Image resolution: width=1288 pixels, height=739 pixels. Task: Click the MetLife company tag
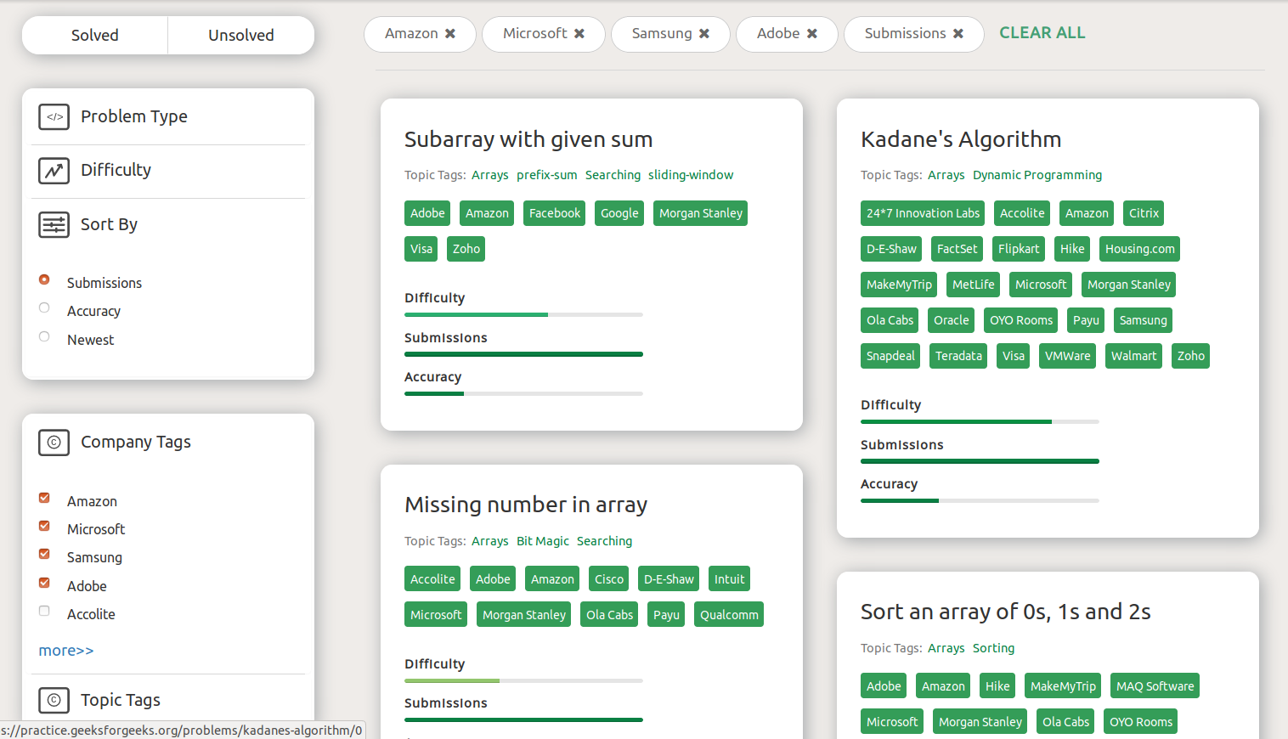pyautogui.click(x=974, y=285)
